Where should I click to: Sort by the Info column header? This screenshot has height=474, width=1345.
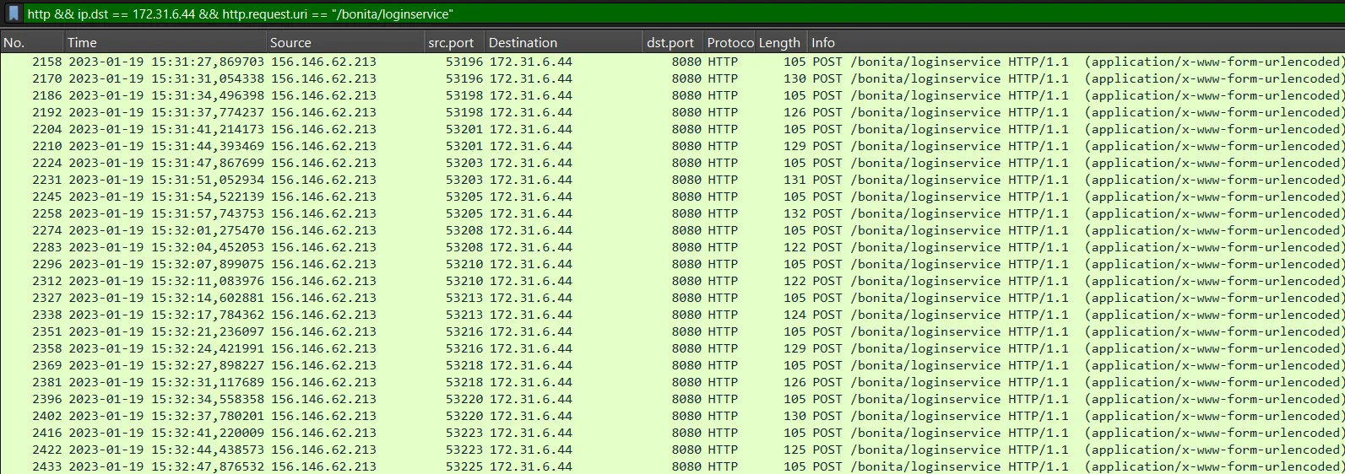click(1077, 42)
